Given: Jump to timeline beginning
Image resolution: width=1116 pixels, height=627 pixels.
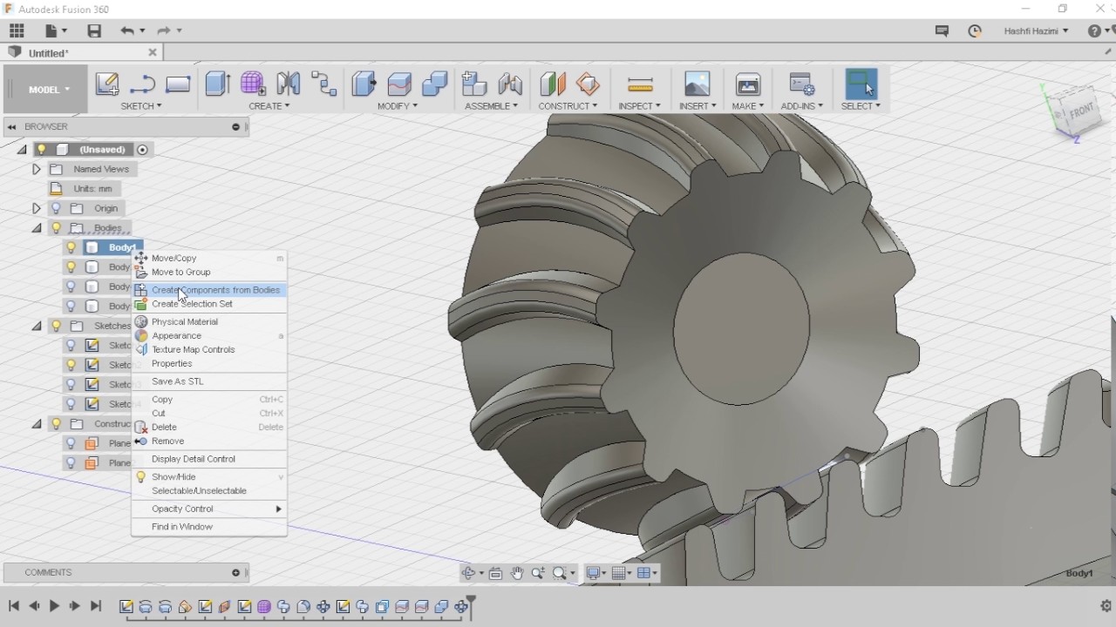Looking at the screenshot, I should click(13, 606).
